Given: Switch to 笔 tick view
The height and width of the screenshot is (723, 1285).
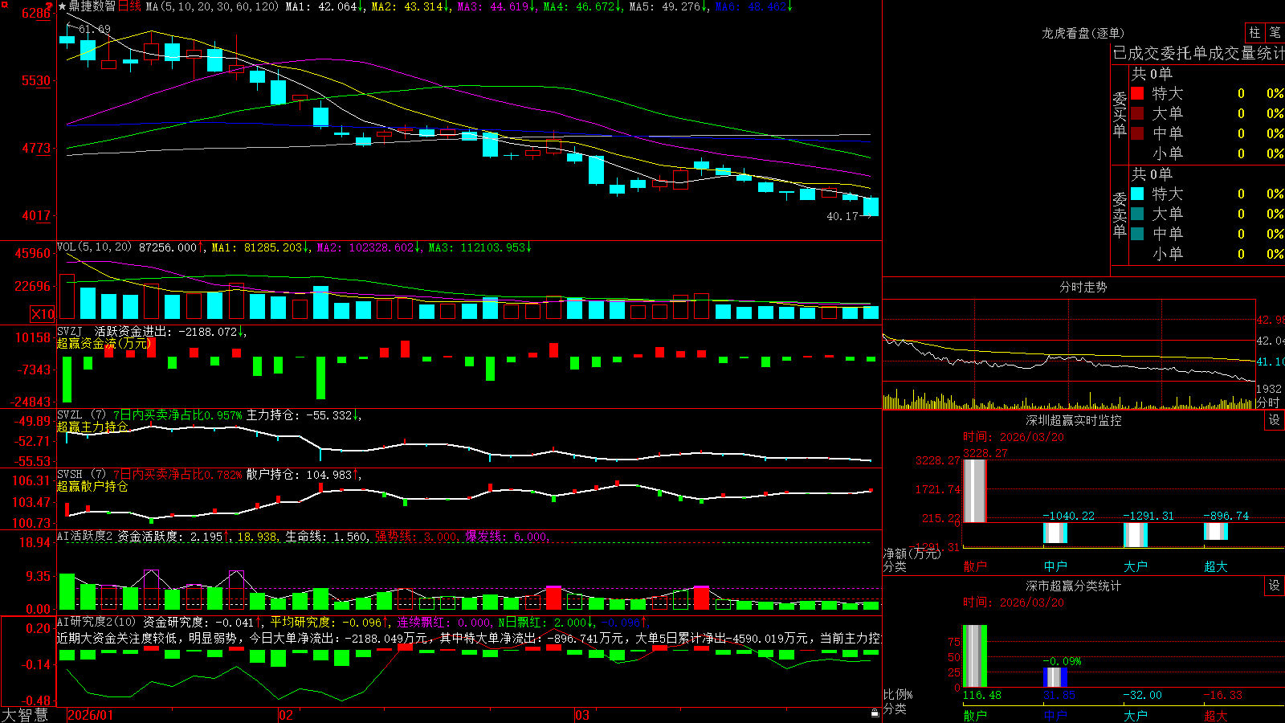Looking at the screenshot, I should [1275, 33].
